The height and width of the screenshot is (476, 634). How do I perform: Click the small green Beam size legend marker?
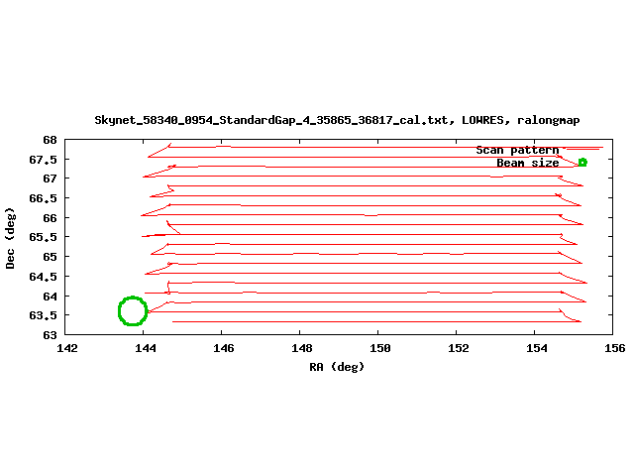pyautogui.click(x=582, y=163)
